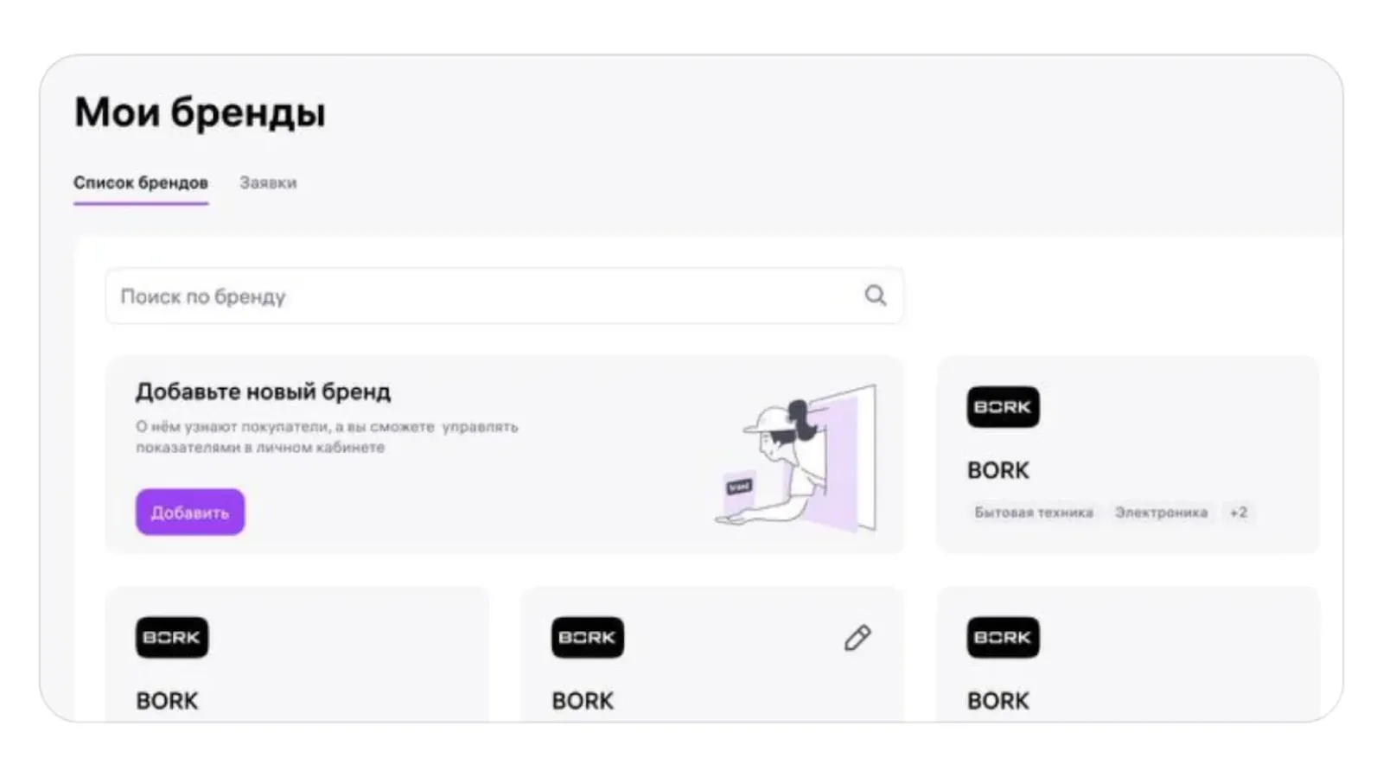Select the Электроника category tag
Screen dimensions: 1383x777
(1161, 513)
